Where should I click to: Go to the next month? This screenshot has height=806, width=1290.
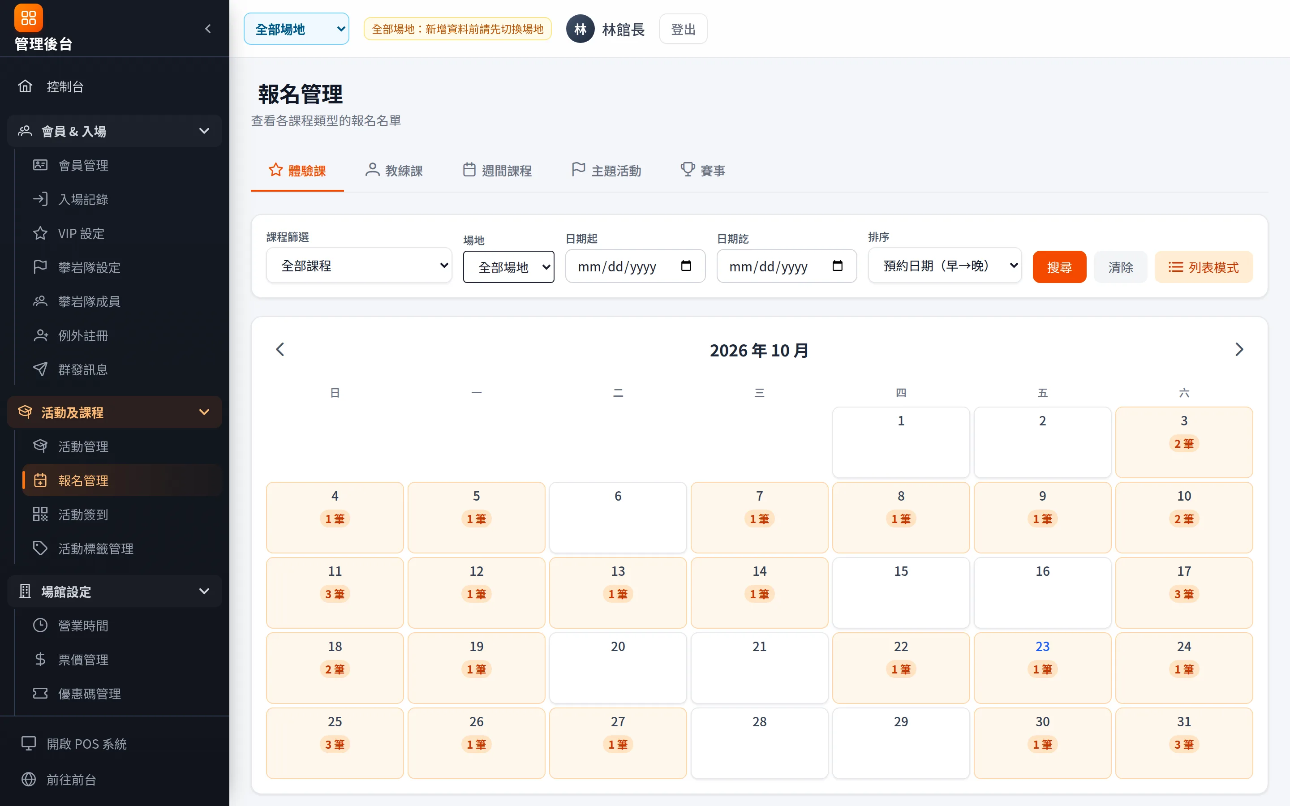click(x=1239, y=350)
